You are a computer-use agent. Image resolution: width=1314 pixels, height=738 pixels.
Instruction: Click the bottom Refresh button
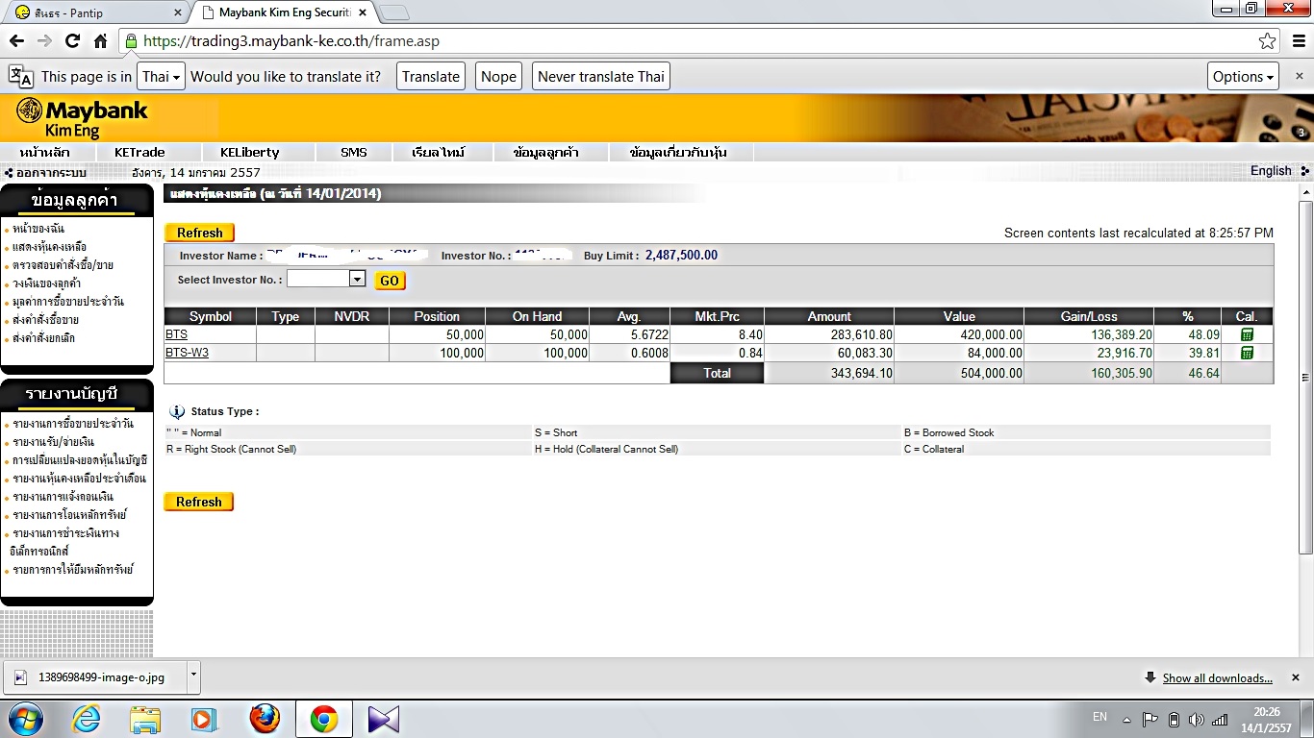tap(199, 502)
